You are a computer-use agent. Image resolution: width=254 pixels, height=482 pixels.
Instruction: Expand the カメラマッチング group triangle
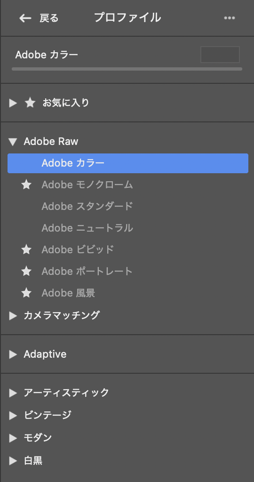pos(13,316)
